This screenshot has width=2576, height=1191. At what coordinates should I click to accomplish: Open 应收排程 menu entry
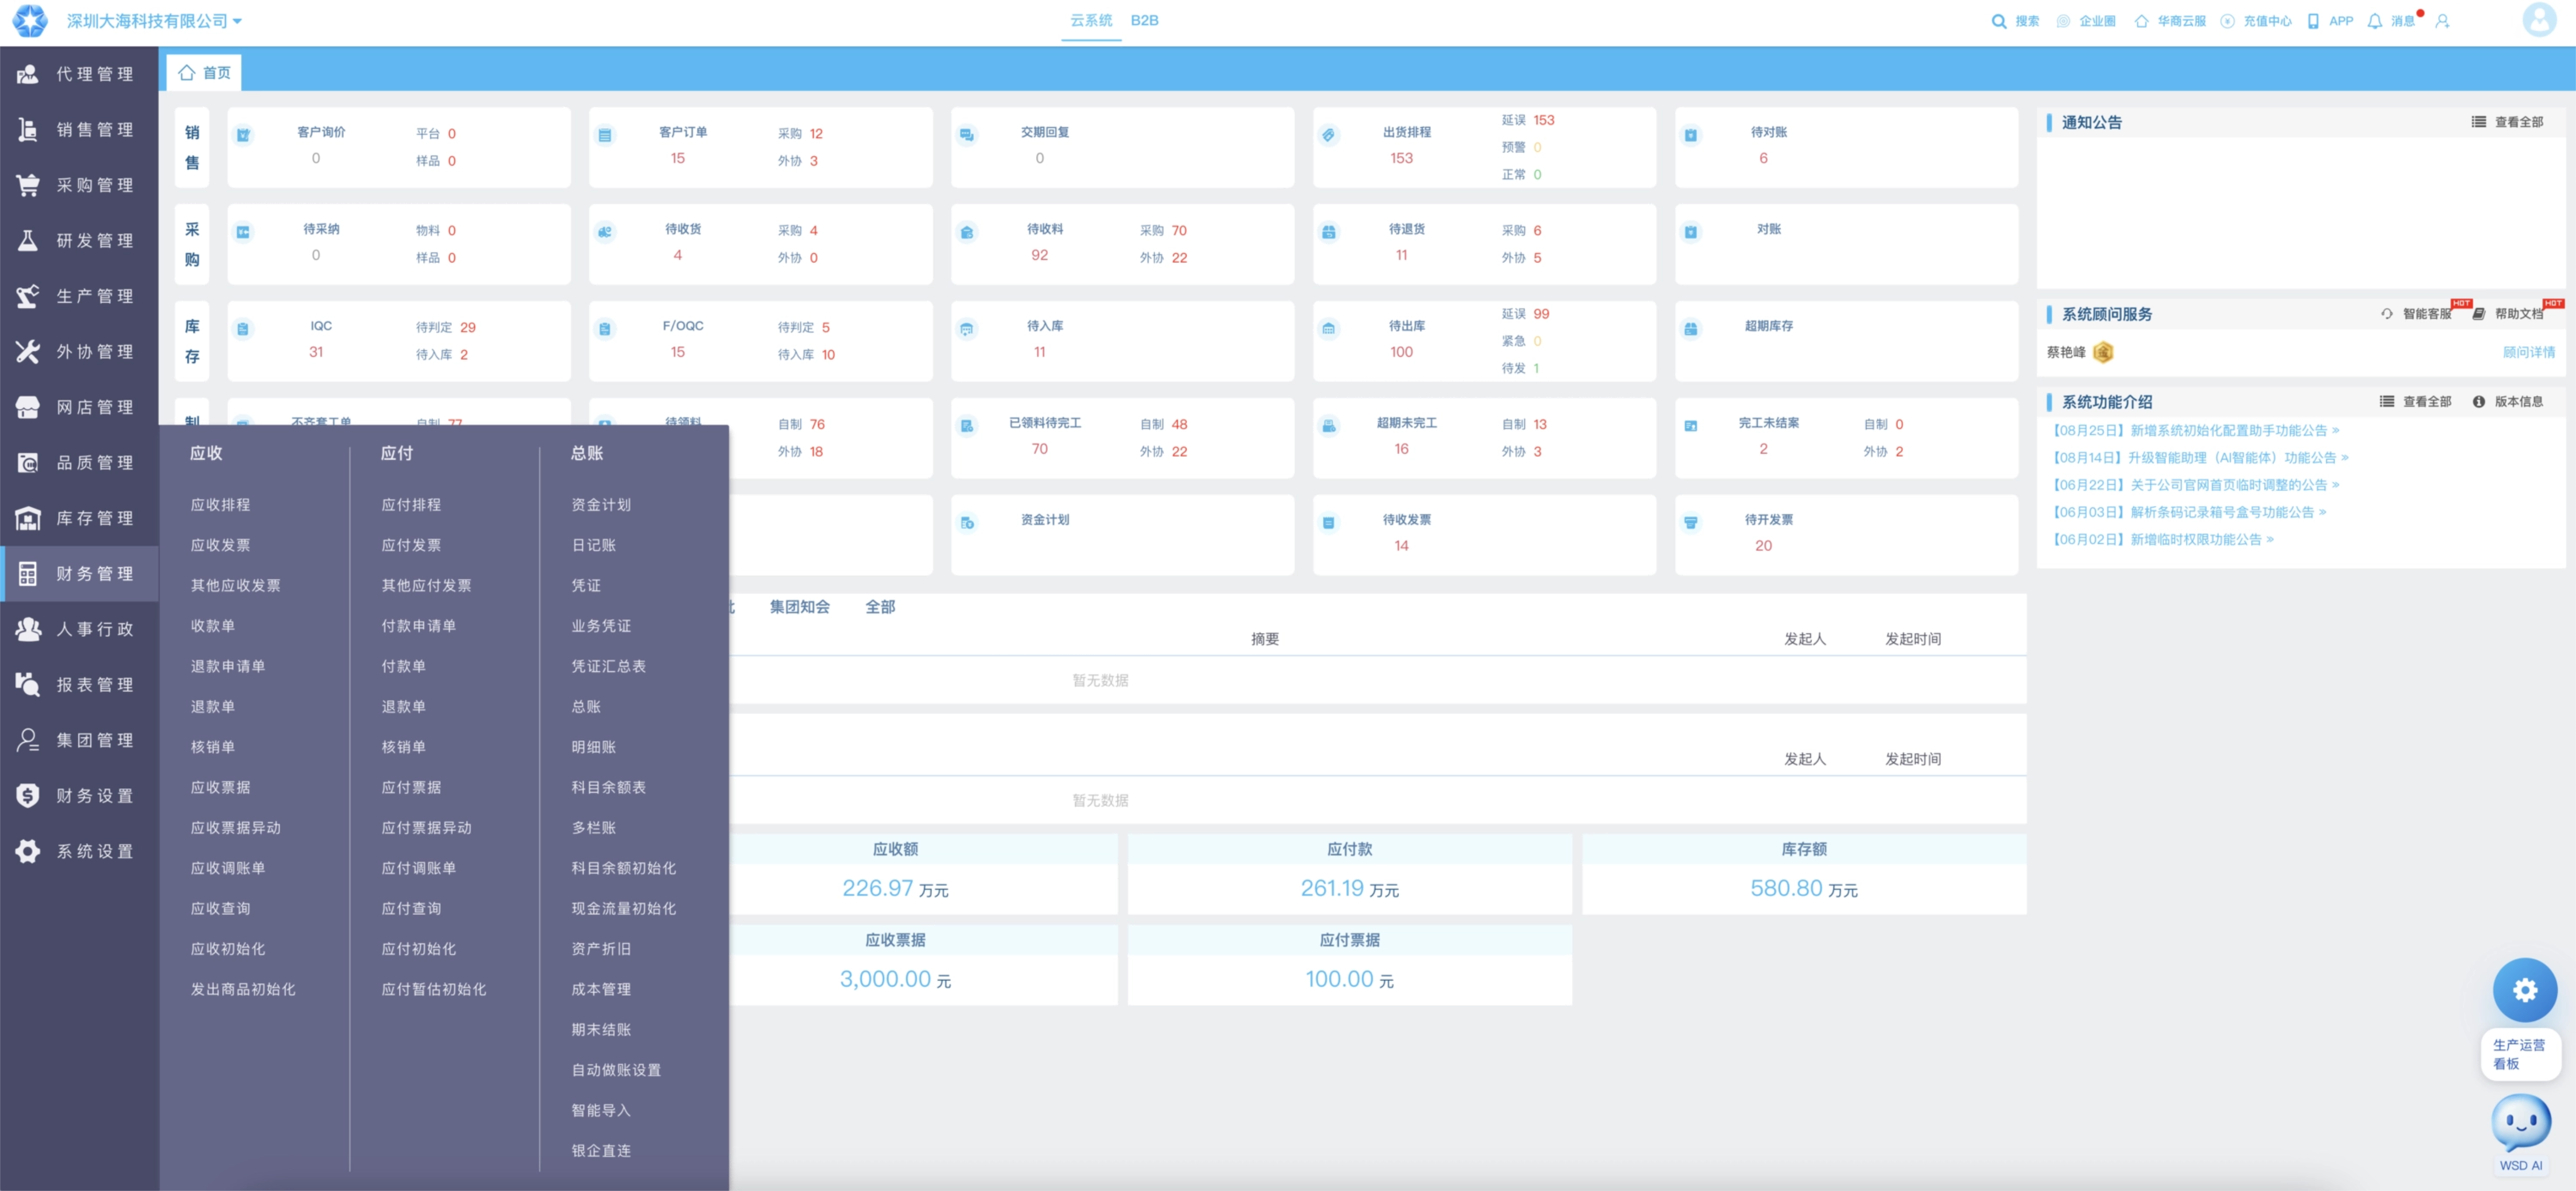[x=220, y=505]
